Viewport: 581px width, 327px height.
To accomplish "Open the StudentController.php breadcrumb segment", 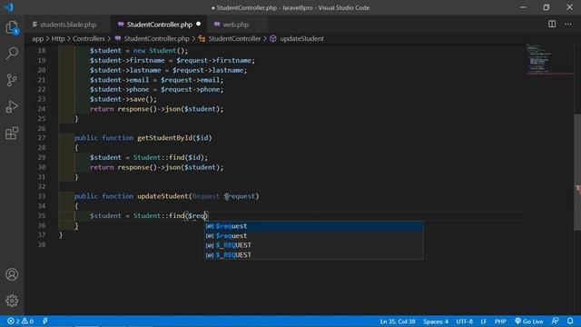I will (x=152, y=38).
